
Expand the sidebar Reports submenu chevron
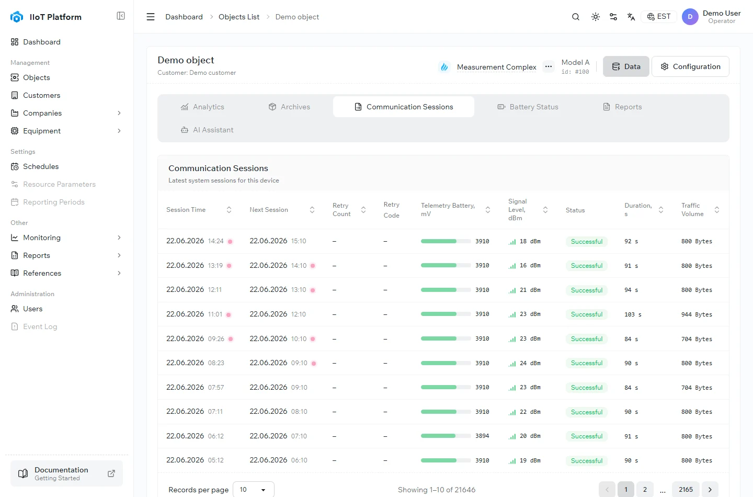pos(119,255)
